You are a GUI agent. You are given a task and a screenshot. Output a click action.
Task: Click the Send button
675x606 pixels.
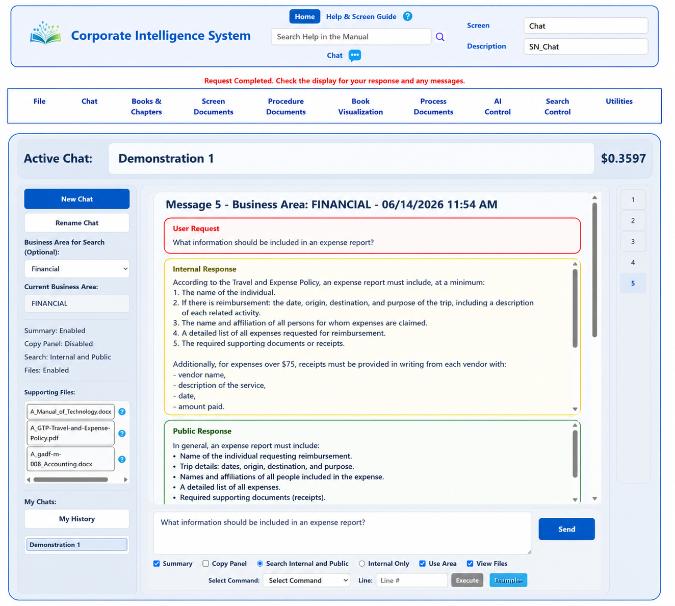point(566,529)
